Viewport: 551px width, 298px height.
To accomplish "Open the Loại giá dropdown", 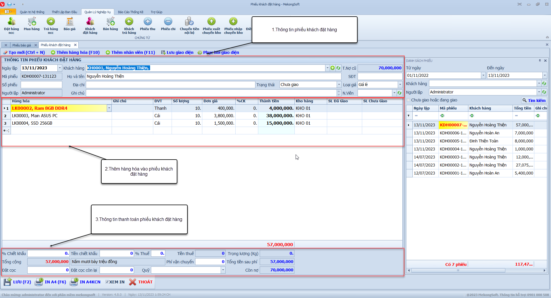I will (400, 85).
